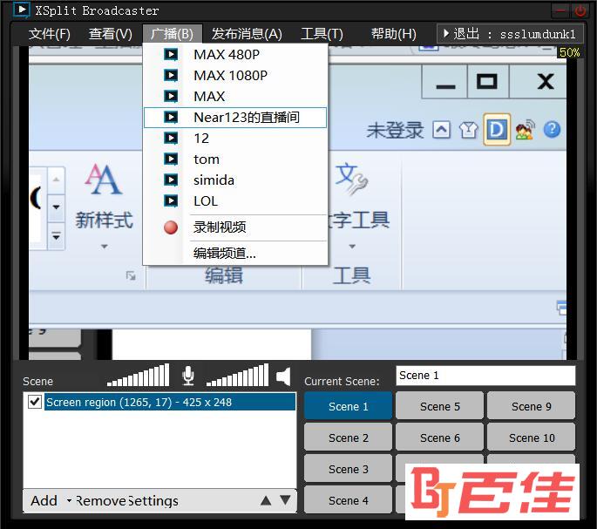Adjust the speaker volume bars

click(237, 375)
